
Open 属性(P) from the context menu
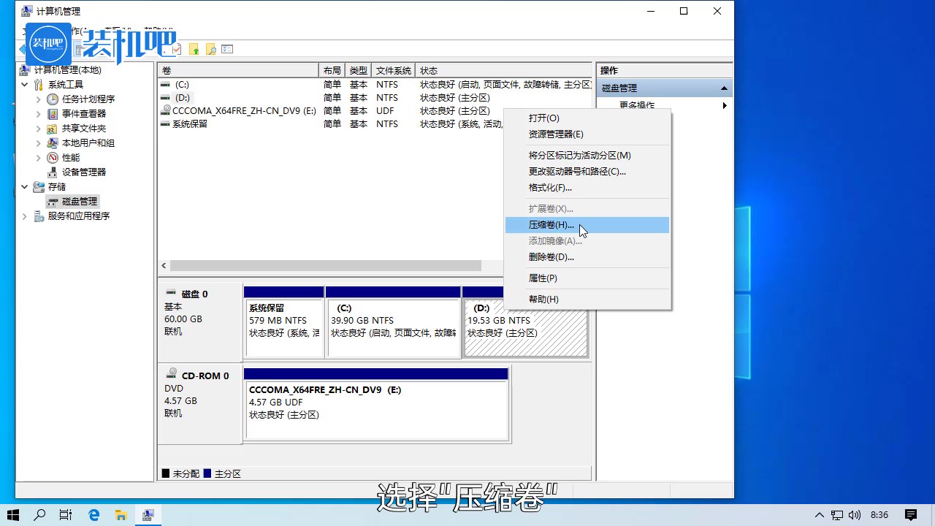[543, 278]
